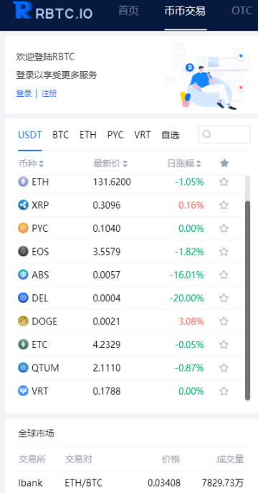258x493 pixels.
Task: Click the QTUM coin icon
Action: [x=23, y=368]
